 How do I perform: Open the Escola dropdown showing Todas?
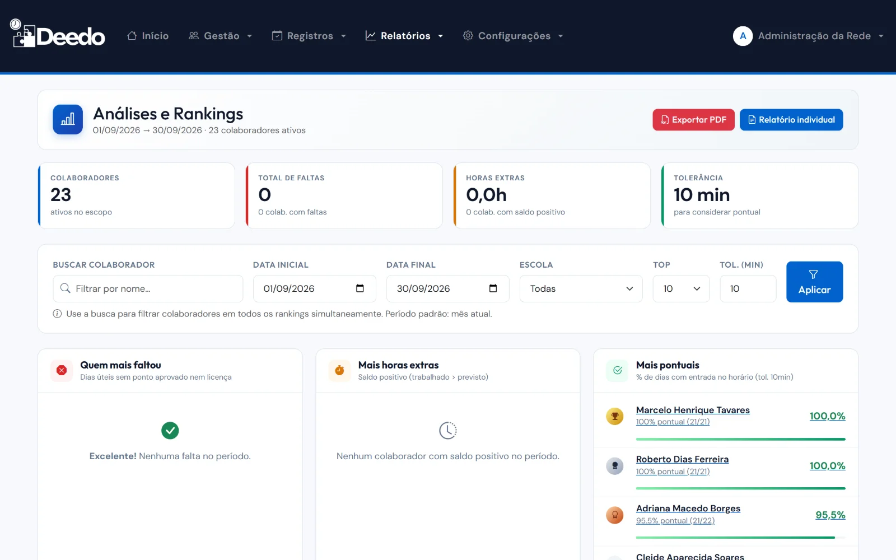581,288
